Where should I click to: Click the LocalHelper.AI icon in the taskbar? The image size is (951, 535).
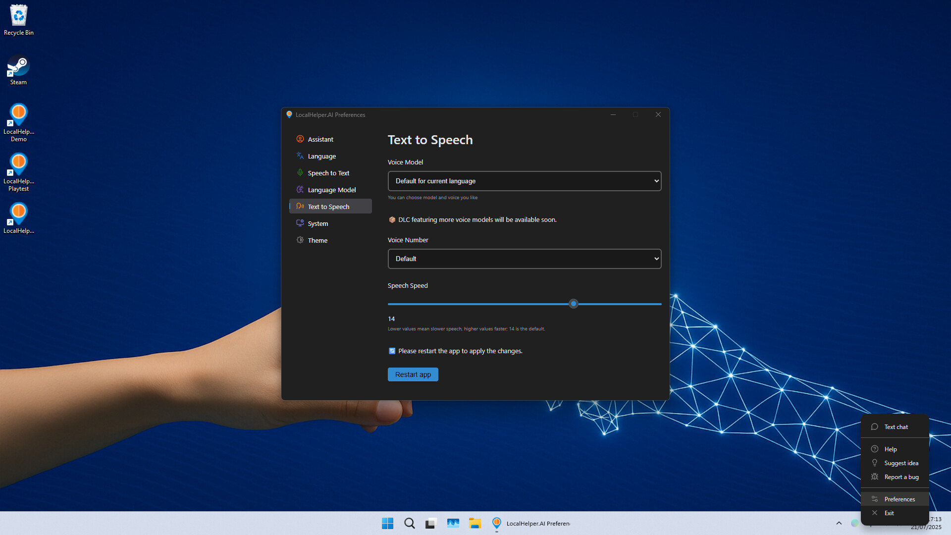pyautogui.click(x=496, y=523)
